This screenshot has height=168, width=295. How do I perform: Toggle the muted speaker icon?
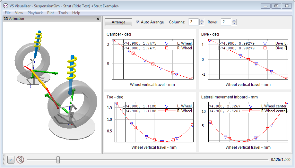20,159
